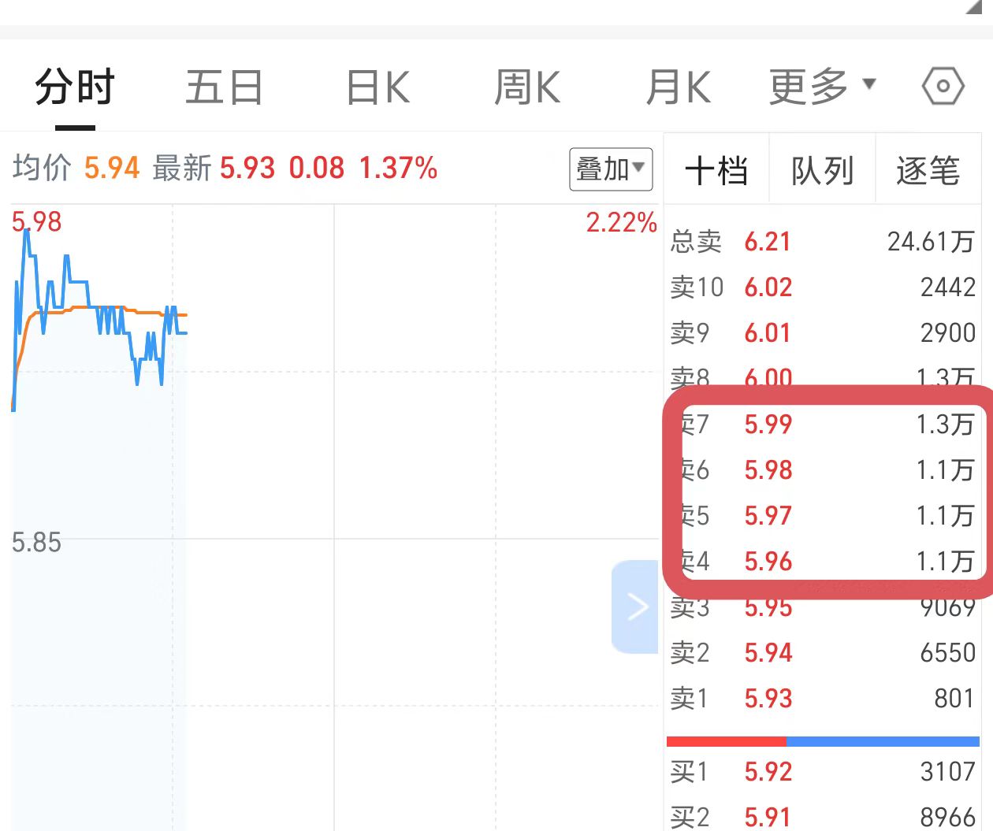Select the 逐笔 tick-by-tick tab
993x831 pixels.
tap(928, 169)
